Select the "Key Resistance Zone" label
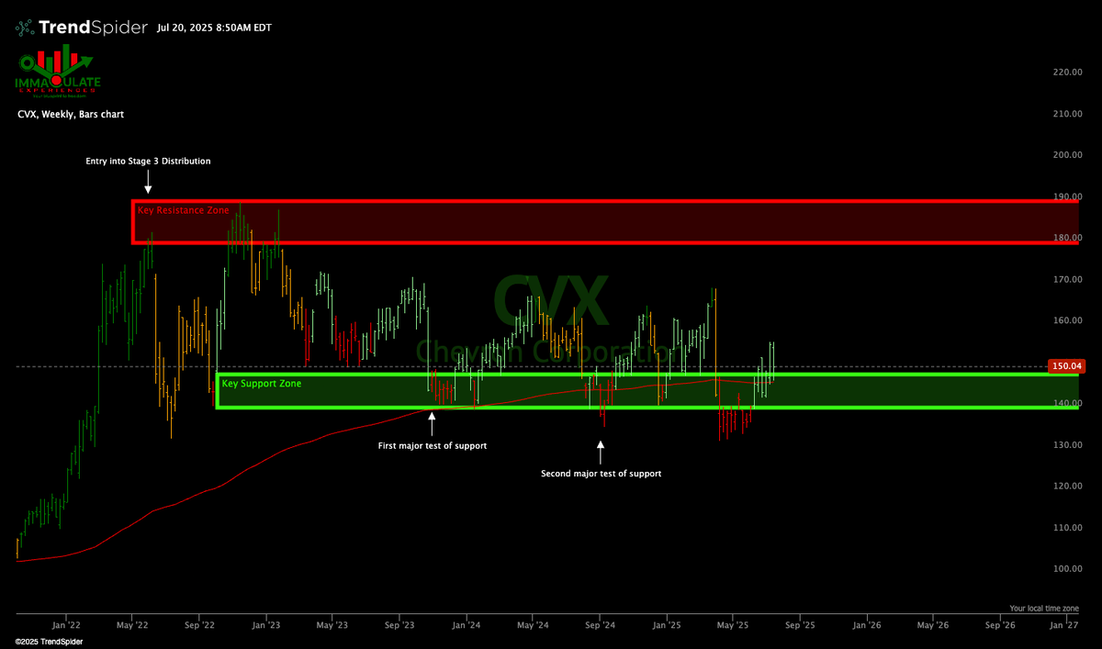 tap(184, 210)
